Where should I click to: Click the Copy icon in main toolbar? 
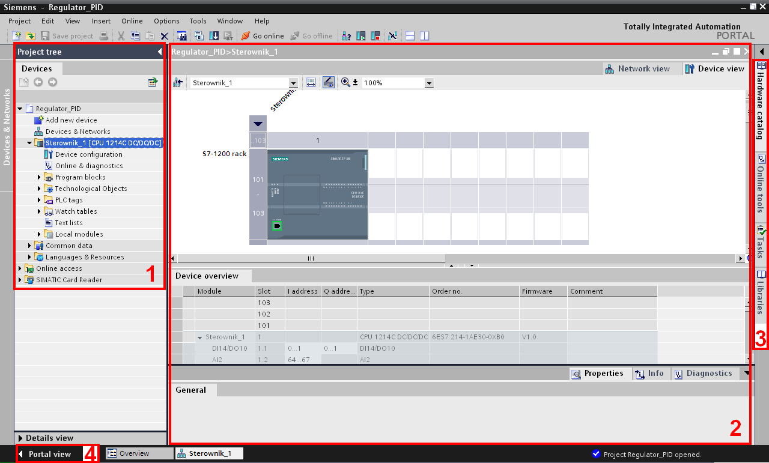click(x=136, y=36)
